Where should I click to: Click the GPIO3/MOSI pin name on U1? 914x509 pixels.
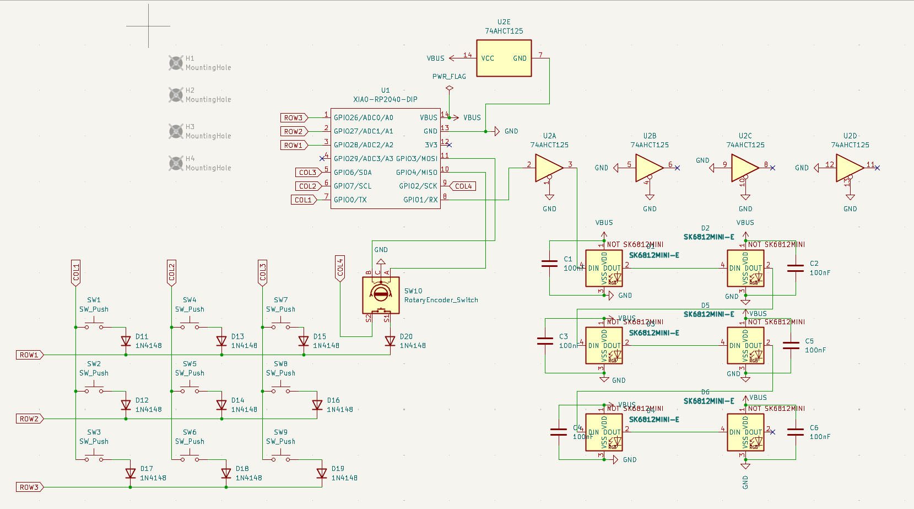pyautogui.click(x=417, y=159)
